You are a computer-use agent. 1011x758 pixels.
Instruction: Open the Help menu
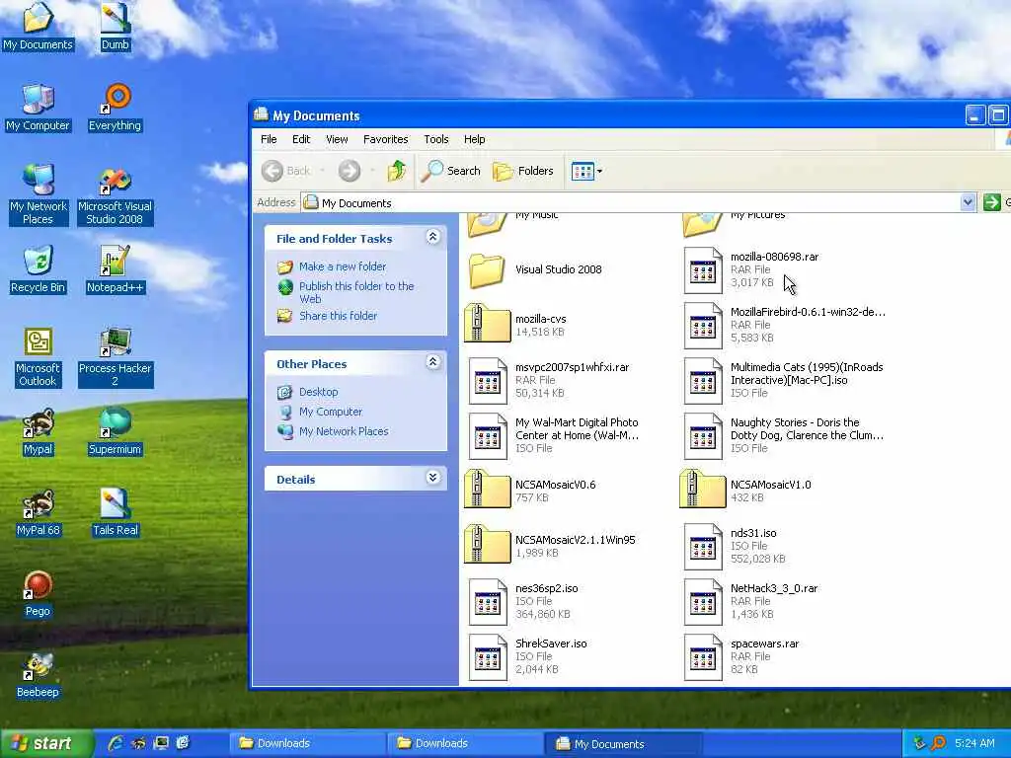(x=474, y=139)
